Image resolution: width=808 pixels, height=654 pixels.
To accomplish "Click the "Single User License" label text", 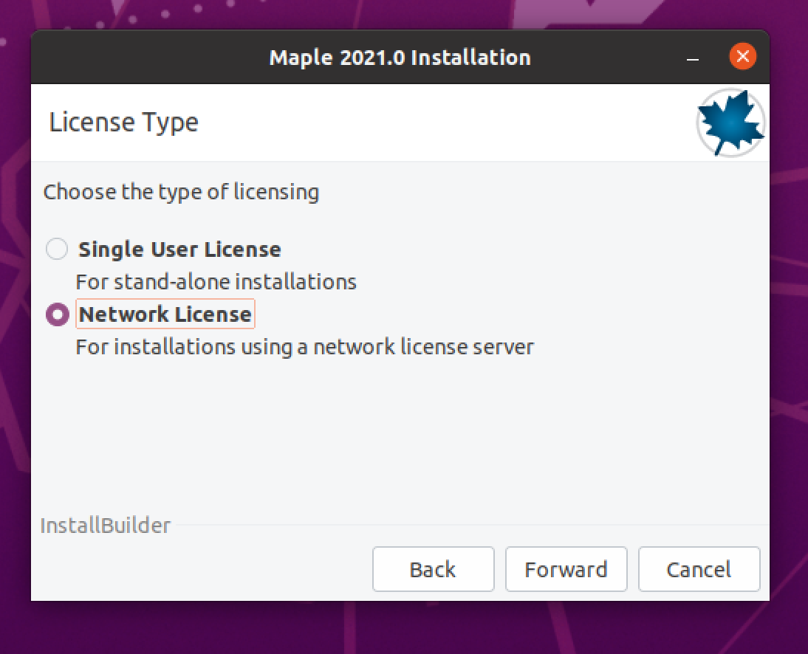I will [179, 249].
